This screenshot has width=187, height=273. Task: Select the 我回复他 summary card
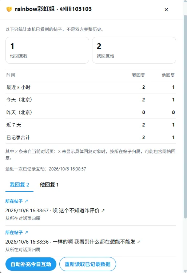[134, 50]
